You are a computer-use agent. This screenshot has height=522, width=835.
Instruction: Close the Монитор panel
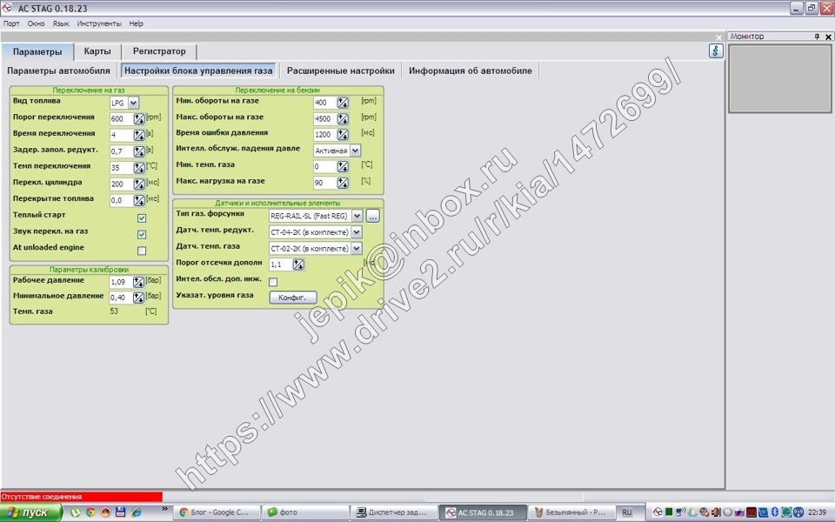[828, 37]
